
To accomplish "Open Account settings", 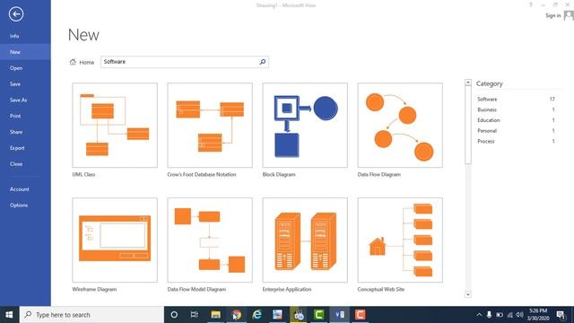I will (x=25, y=189).
